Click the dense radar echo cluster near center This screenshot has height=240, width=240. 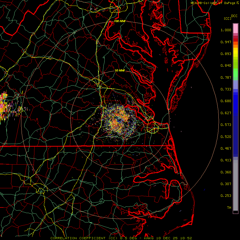119,120
